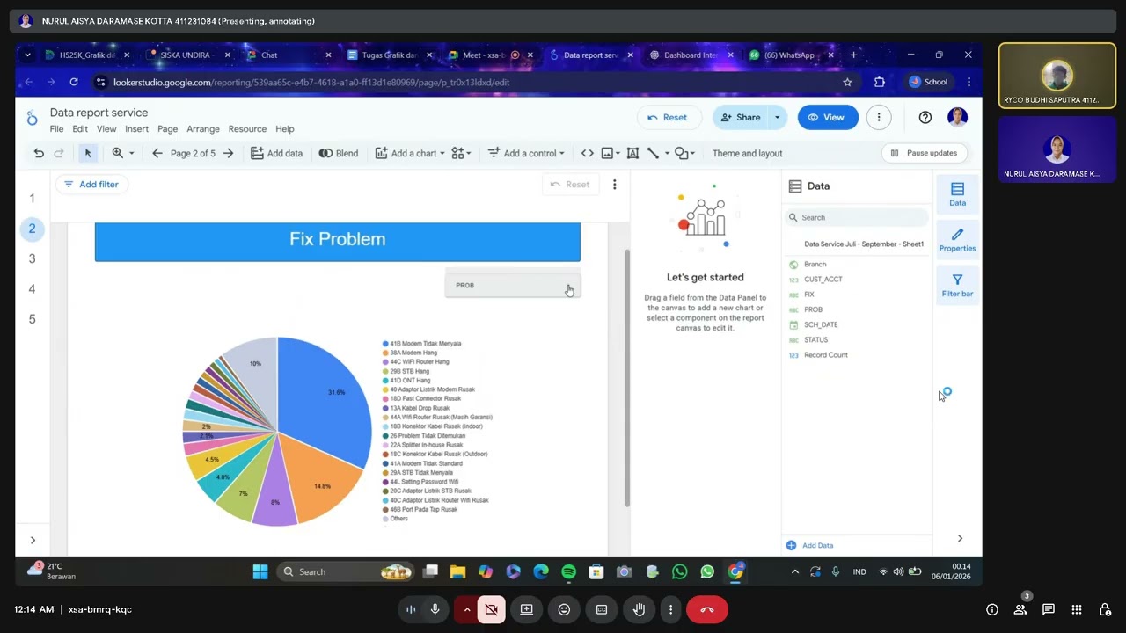Open the Arrange menu
The height and width of the screenshot is (633, 1126).
(x=203, y=128)
